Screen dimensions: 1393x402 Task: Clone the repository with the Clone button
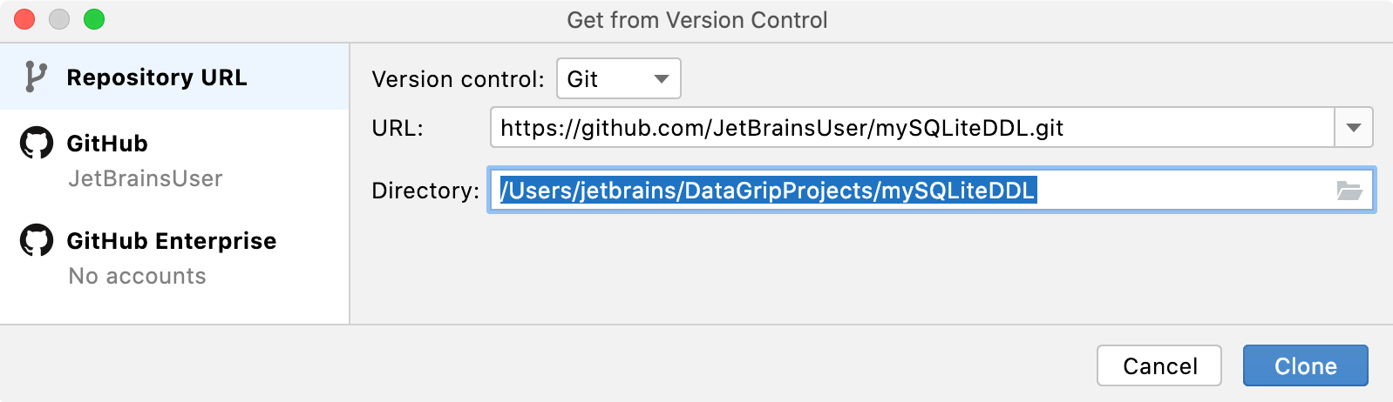[1305, 366]
